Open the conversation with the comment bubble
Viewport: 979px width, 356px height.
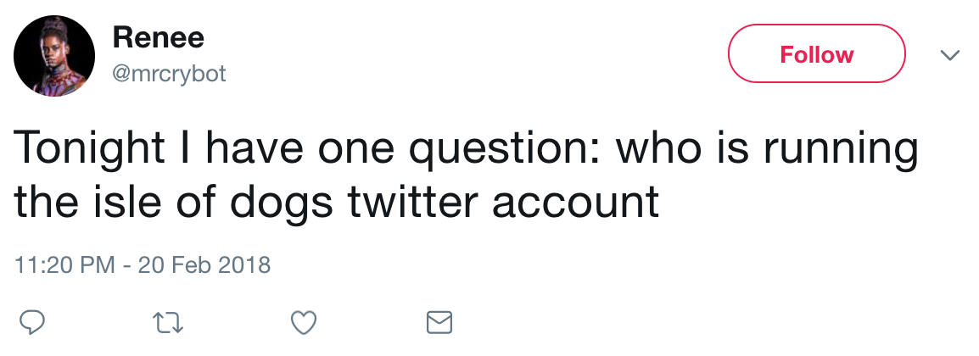32,322
